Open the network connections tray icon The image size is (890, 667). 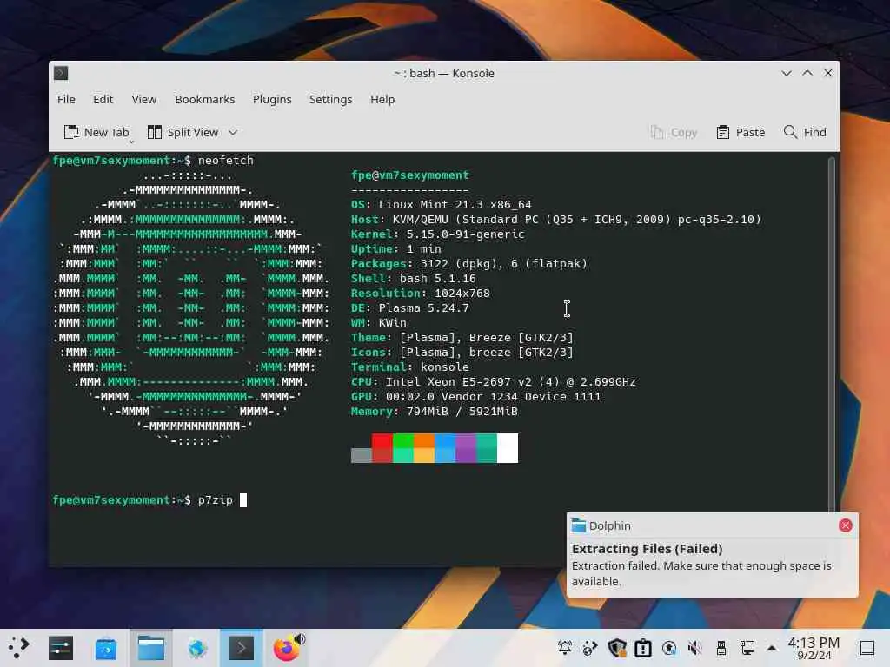[x=747, y=648]
